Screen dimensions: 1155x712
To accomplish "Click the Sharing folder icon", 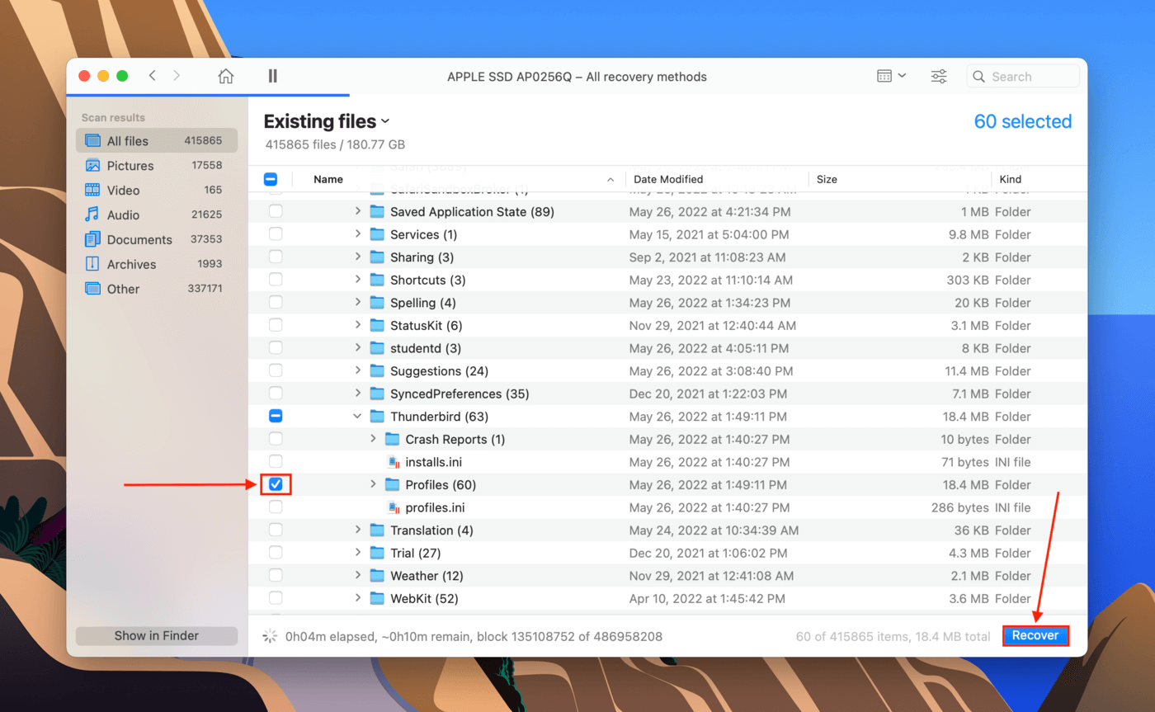I will (x=377, y=257).
